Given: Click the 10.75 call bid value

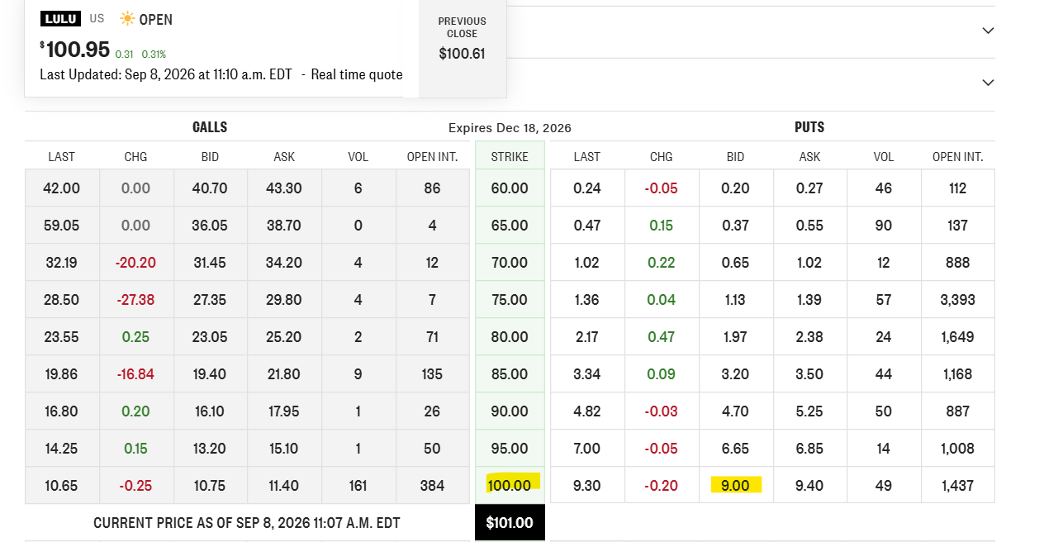Looking at the screenshot, I should 210,486.
